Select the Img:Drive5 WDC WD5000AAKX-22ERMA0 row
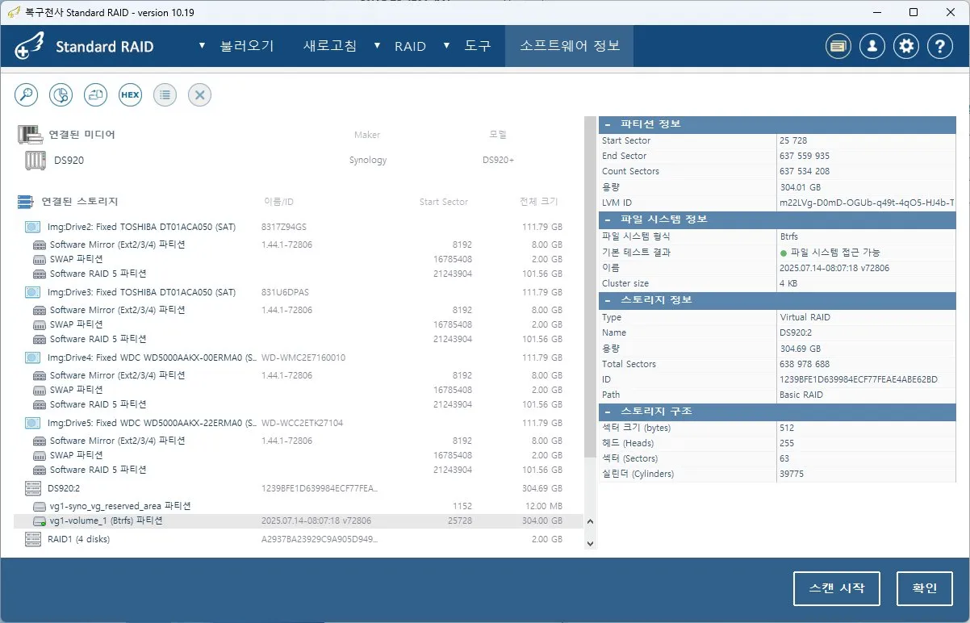Screen dimensions: 970x623 (x=298, y=423)
